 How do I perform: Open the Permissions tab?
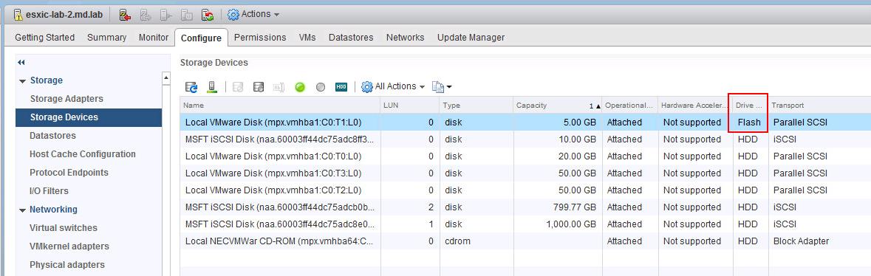260,38
